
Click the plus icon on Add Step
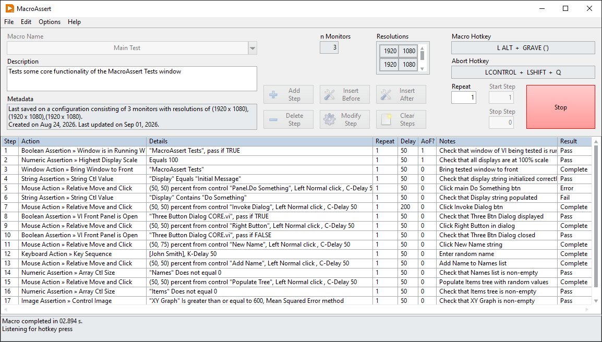[273, 94]
